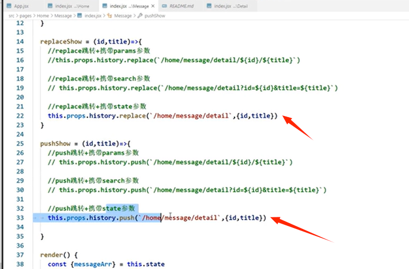This screenshot has width=409, height=269.
Task: Click commented replace search call line 19
Action: [x=193, y=88]
